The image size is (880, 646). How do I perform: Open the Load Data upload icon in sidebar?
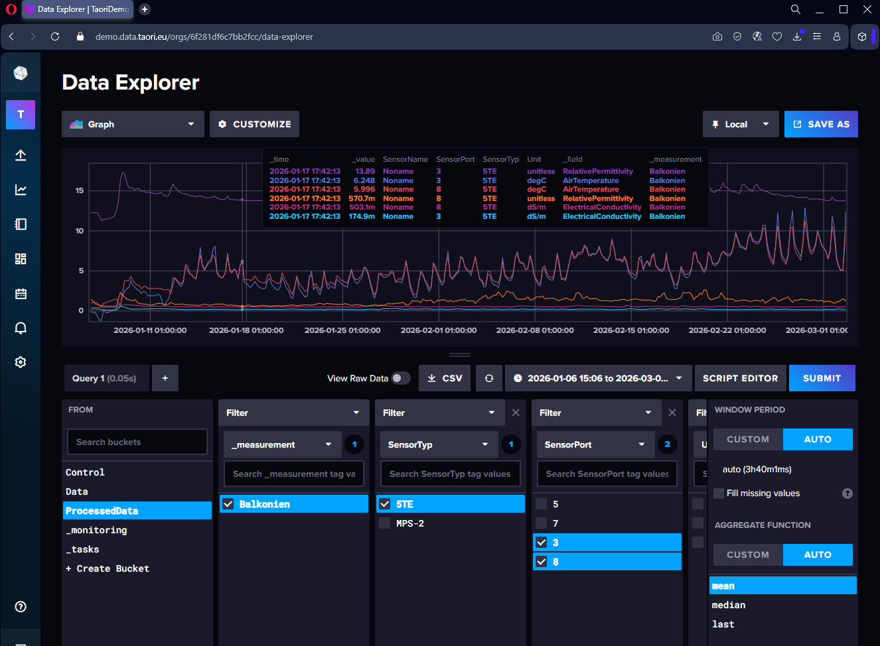(x=21, y=155)
